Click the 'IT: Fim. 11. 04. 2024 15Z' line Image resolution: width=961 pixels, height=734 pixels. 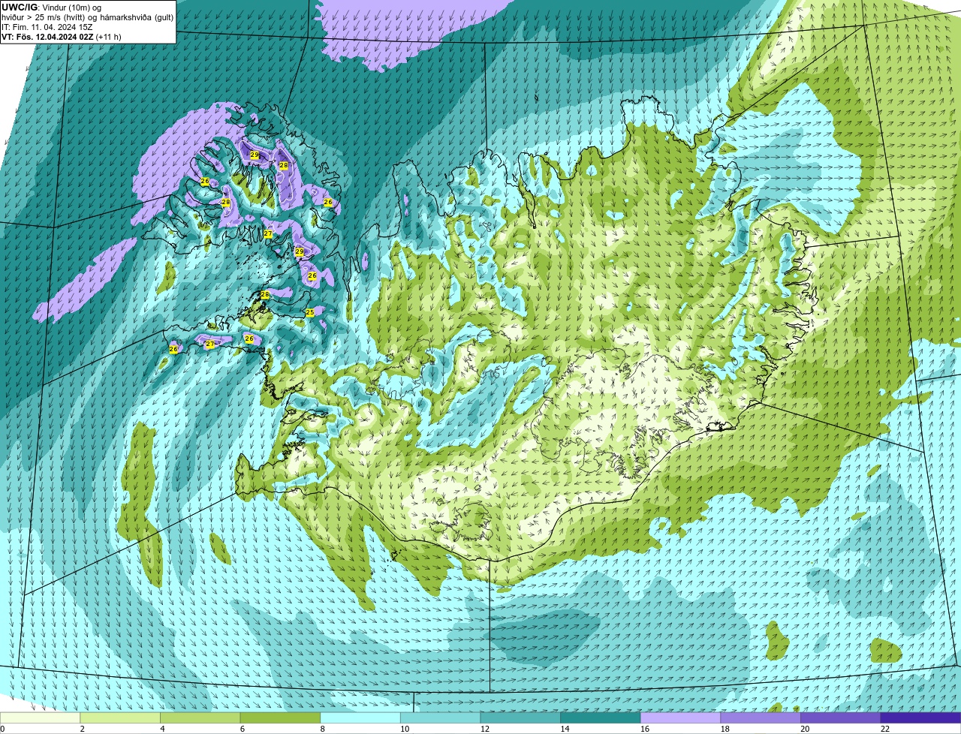point(47,27)
